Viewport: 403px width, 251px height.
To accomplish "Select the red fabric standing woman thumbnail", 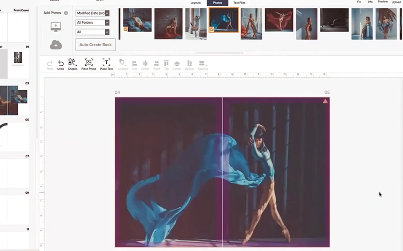I will pos(251,24).
